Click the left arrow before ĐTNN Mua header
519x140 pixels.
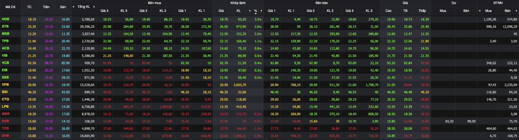(x=480, y=11)
